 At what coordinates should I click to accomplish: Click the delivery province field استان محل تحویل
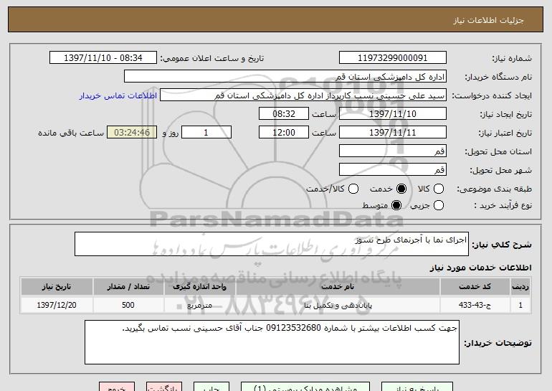point(393,151)
